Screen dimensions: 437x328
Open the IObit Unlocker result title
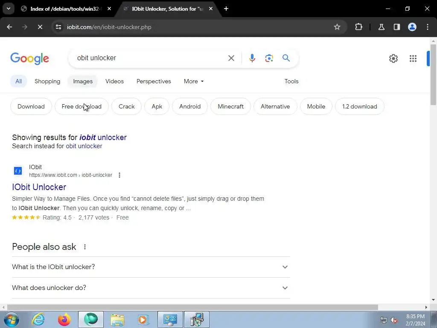pos(39,187)
